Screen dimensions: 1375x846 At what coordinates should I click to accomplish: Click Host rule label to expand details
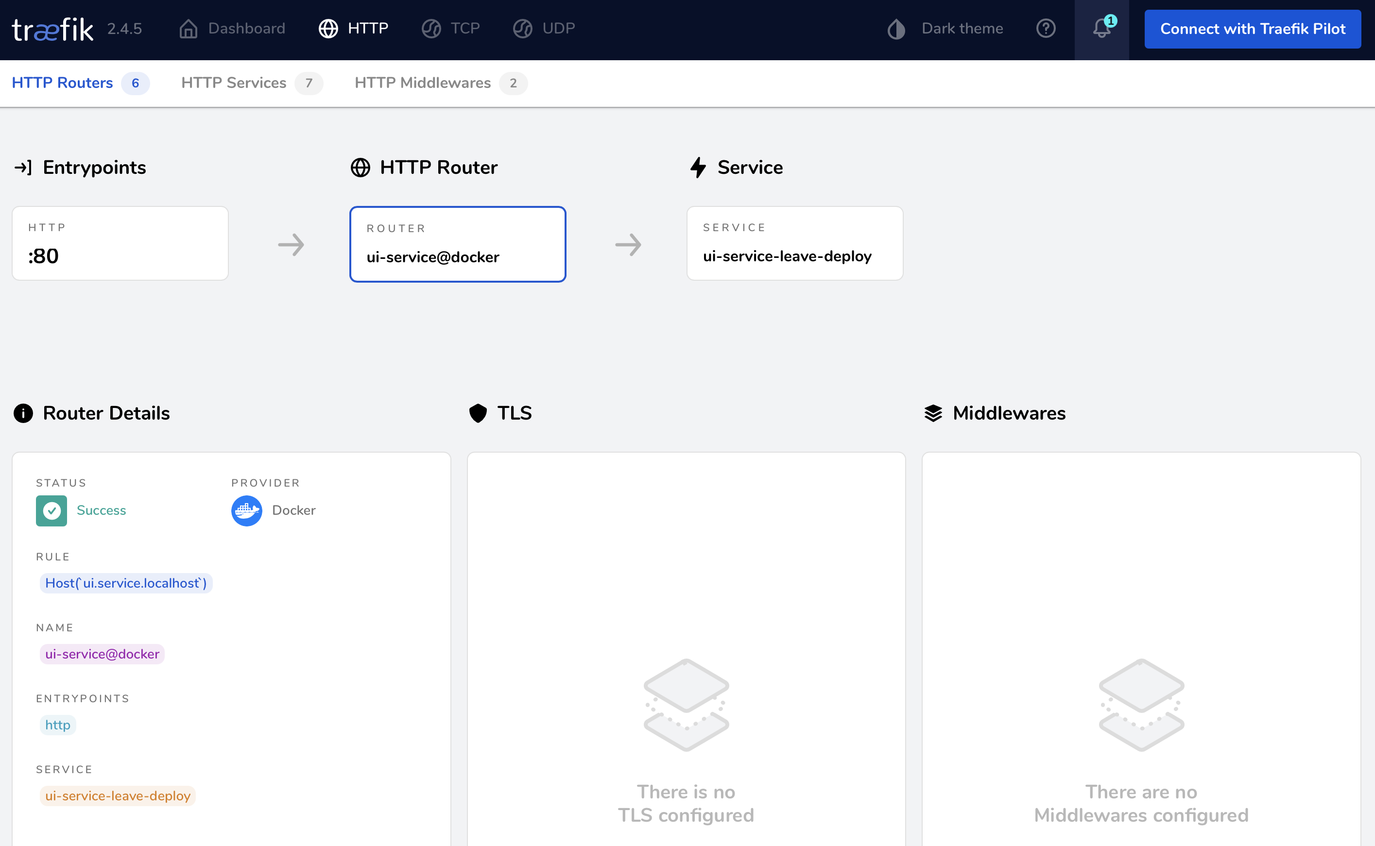126,583
